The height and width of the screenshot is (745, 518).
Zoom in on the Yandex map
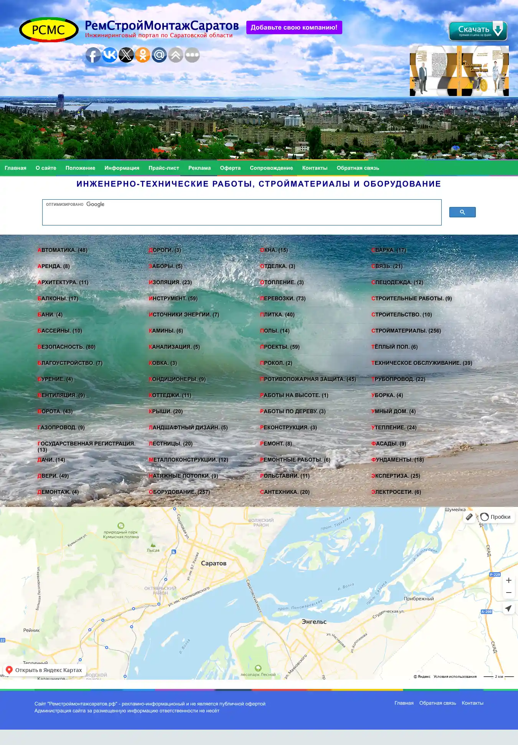(508, 580)
